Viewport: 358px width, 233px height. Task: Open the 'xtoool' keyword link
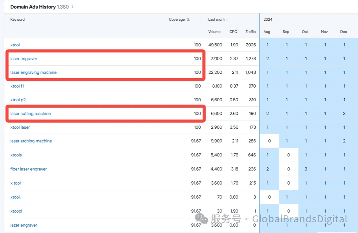pyautogui.click(x=16, y=211)
